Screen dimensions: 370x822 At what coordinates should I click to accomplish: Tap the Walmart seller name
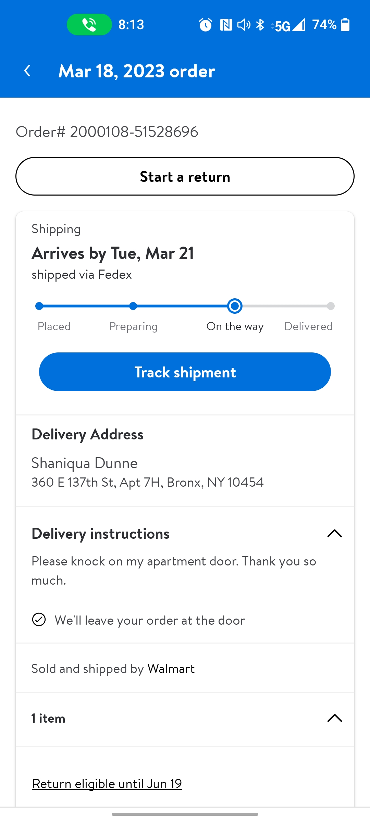pos(171,669)
